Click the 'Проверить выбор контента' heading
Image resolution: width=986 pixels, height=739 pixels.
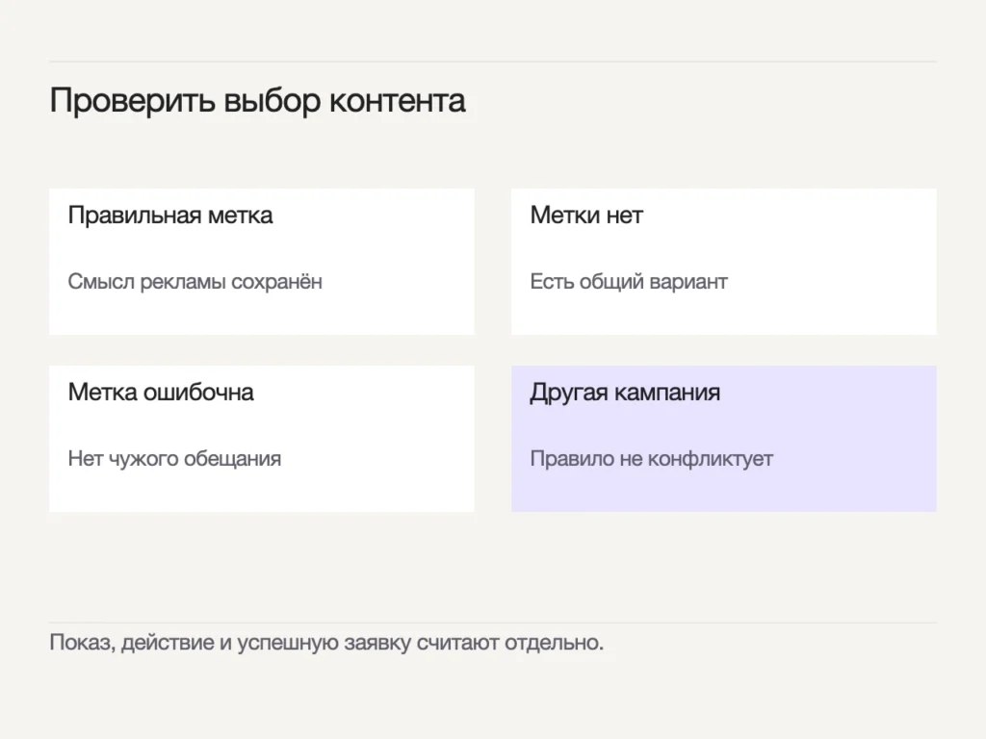(x=257, y=101)
